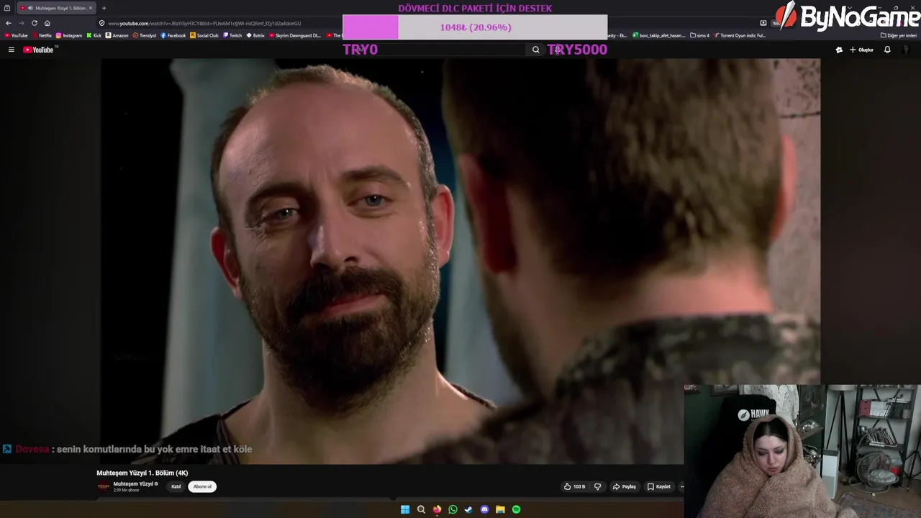The image size is (921, 518).
Task: Click the video player frame
Action: click(x=460, y=261)
